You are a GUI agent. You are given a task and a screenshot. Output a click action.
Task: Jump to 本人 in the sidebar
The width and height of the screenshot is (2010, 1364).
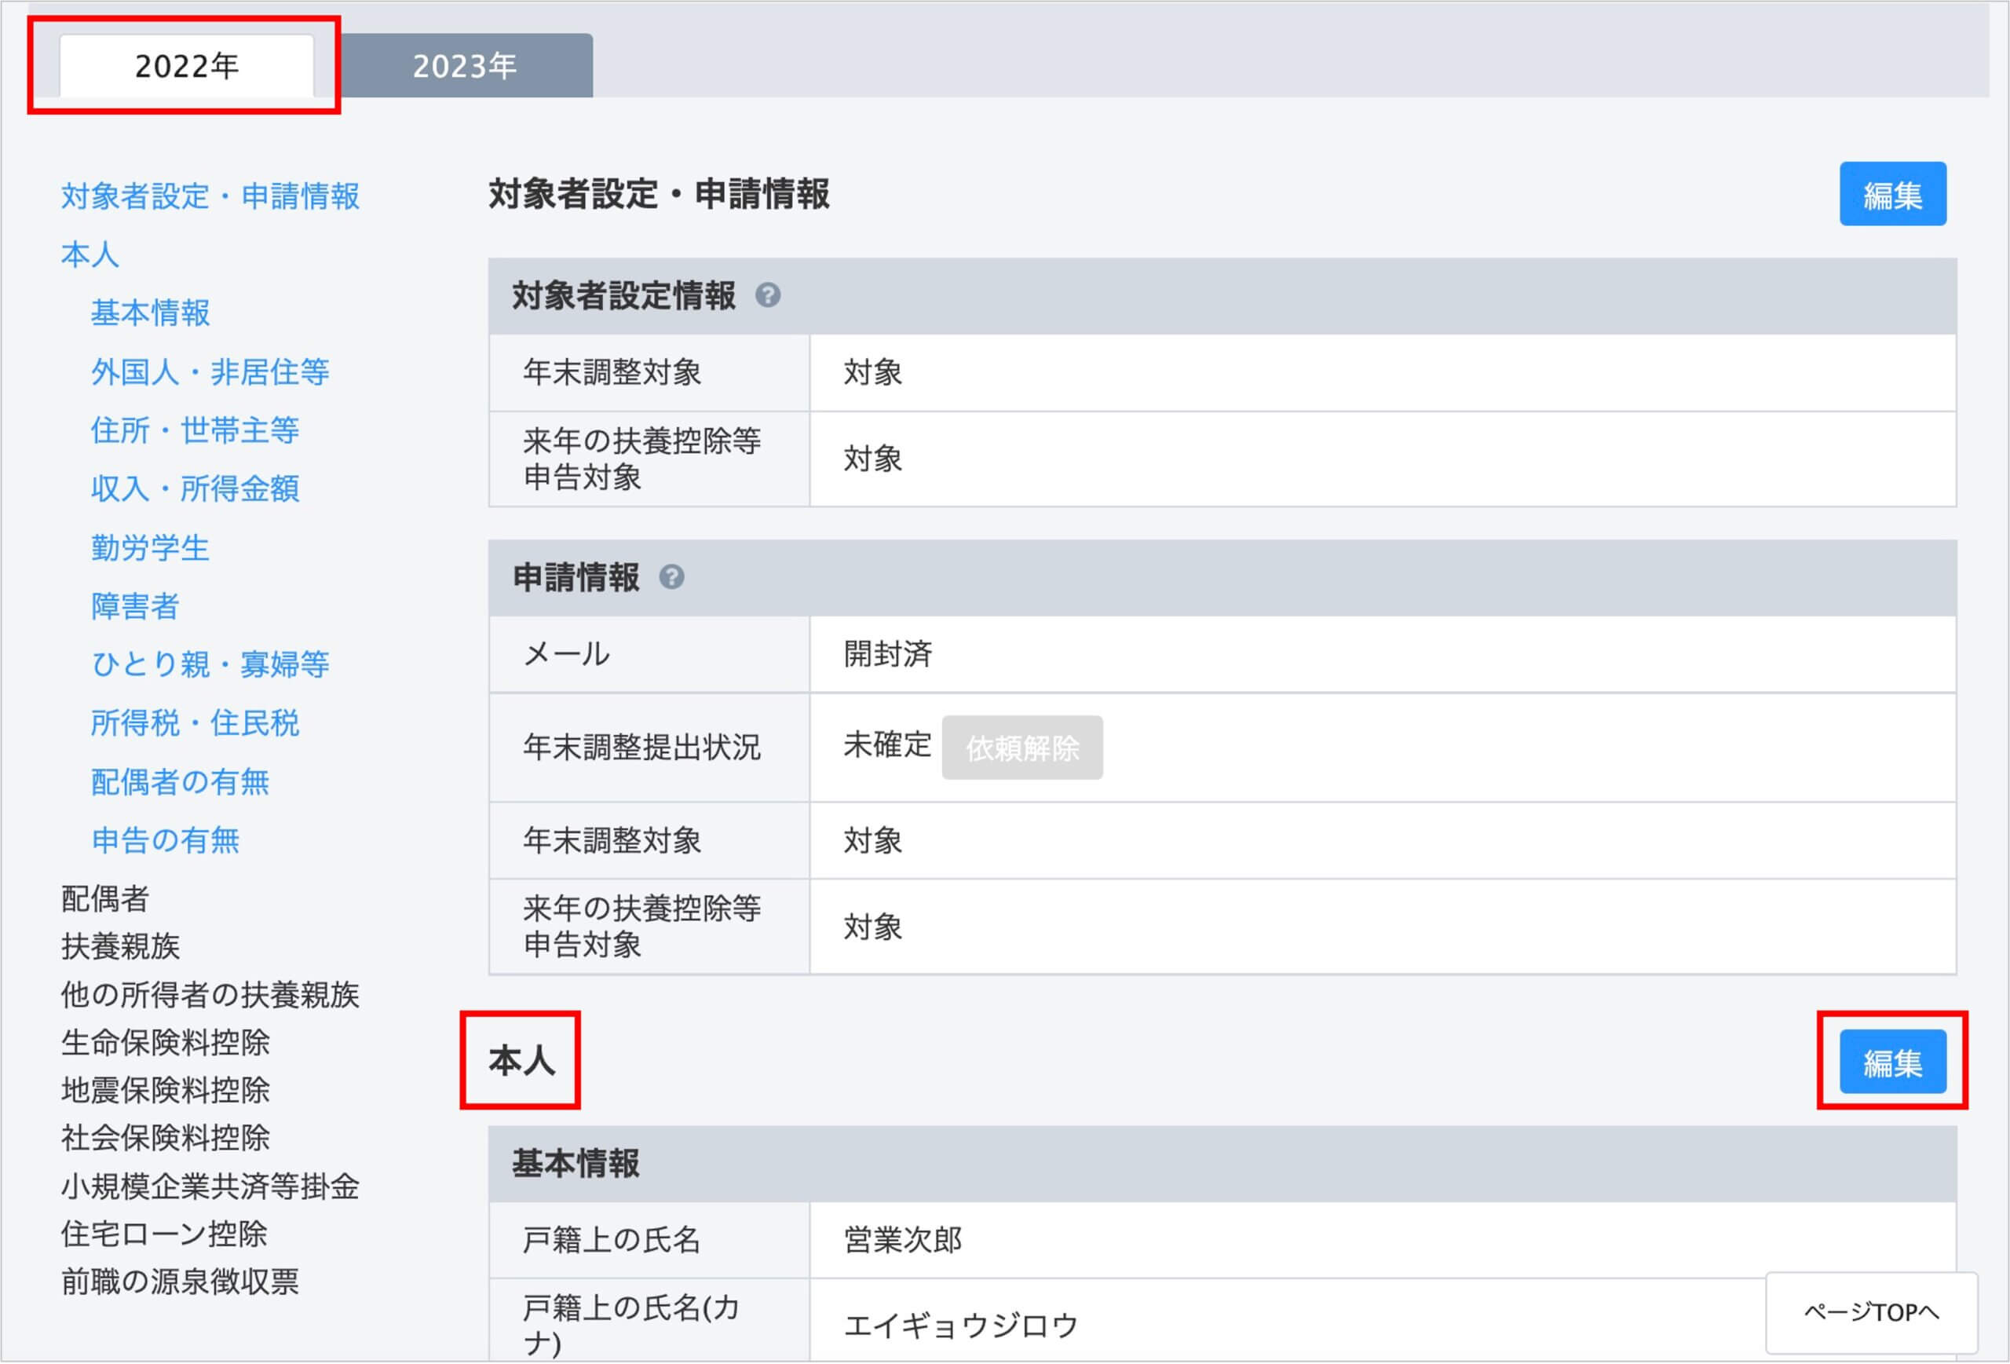point(90,254)
